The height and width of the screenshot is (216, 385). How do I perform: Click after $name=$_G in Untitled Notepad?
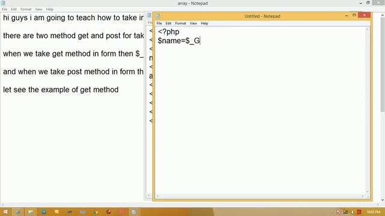[200, 41]
